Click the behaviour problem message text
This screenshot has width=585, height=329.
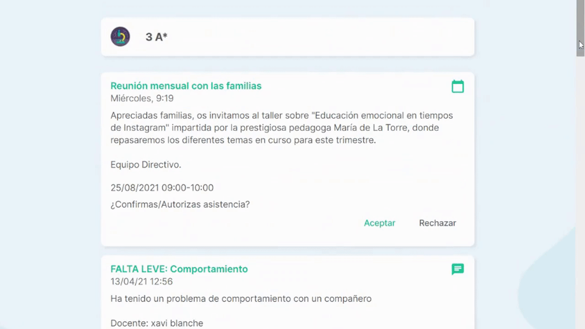pos(241,299)
